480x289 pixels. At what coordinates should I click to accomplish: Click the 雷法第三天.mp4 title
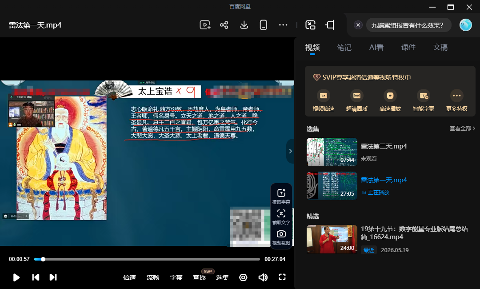coord(384,146)
